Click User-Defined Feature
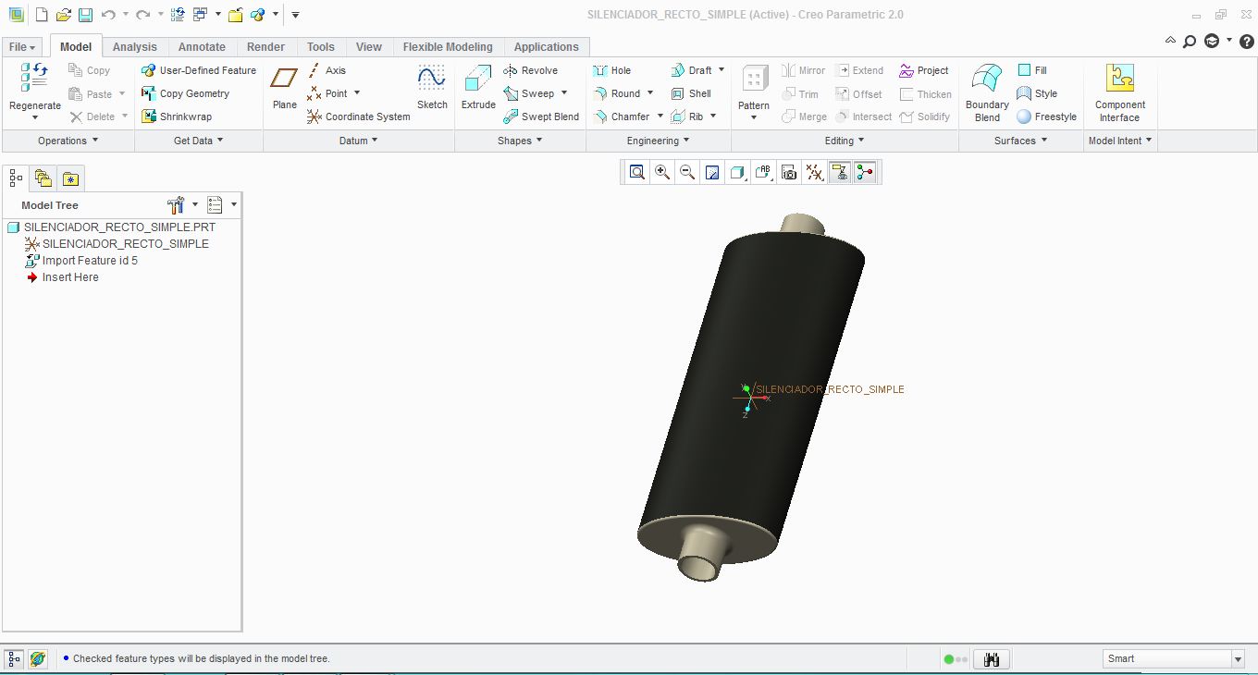The image size is (1258, 675). [198, 70]
